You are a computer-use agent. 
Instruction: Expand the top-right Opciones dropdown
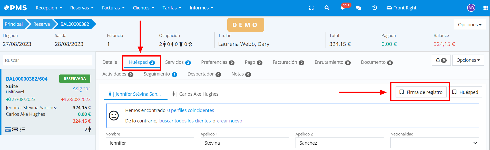(469, 24)
